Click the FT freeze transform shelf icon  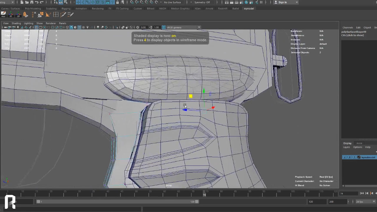click(11, 14)
